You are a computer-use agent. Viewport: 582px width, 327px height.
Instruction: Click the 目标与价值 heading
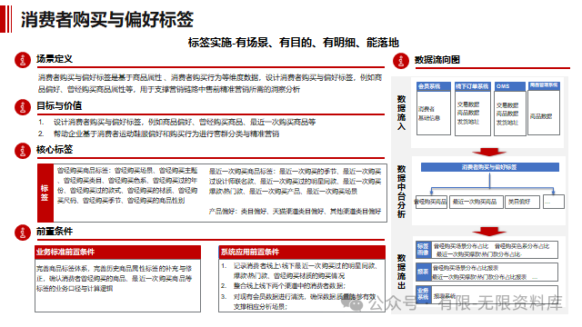(59, 105)
